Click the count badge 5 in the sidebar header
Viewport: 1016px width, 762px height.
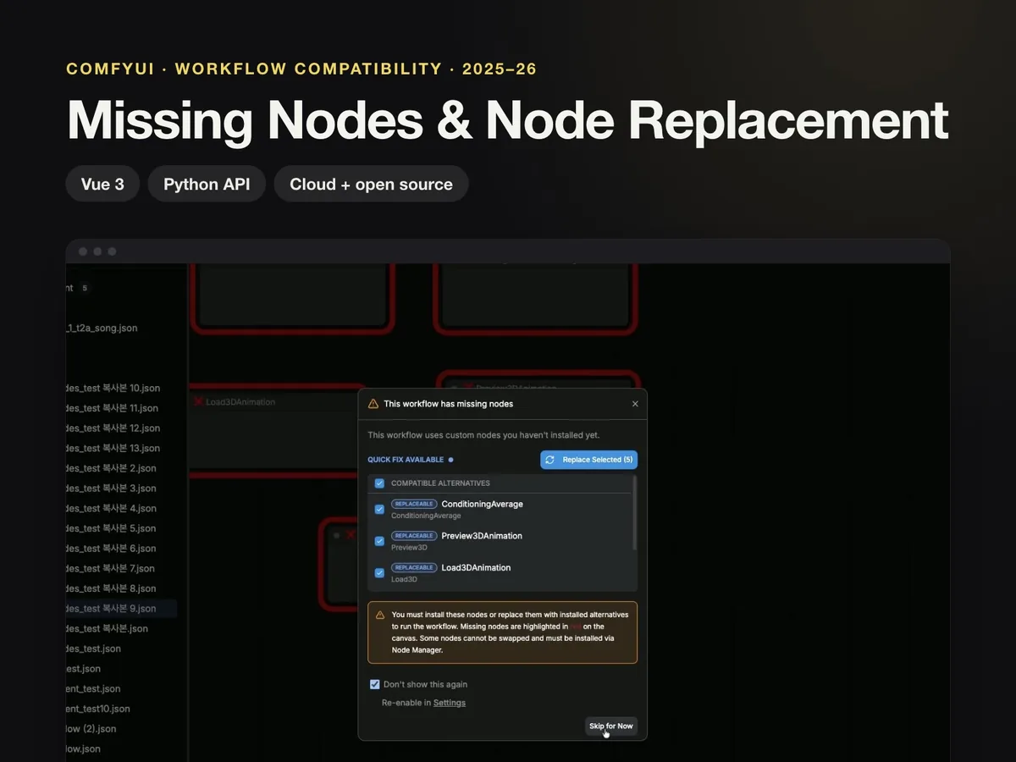(x=85, y=288)
